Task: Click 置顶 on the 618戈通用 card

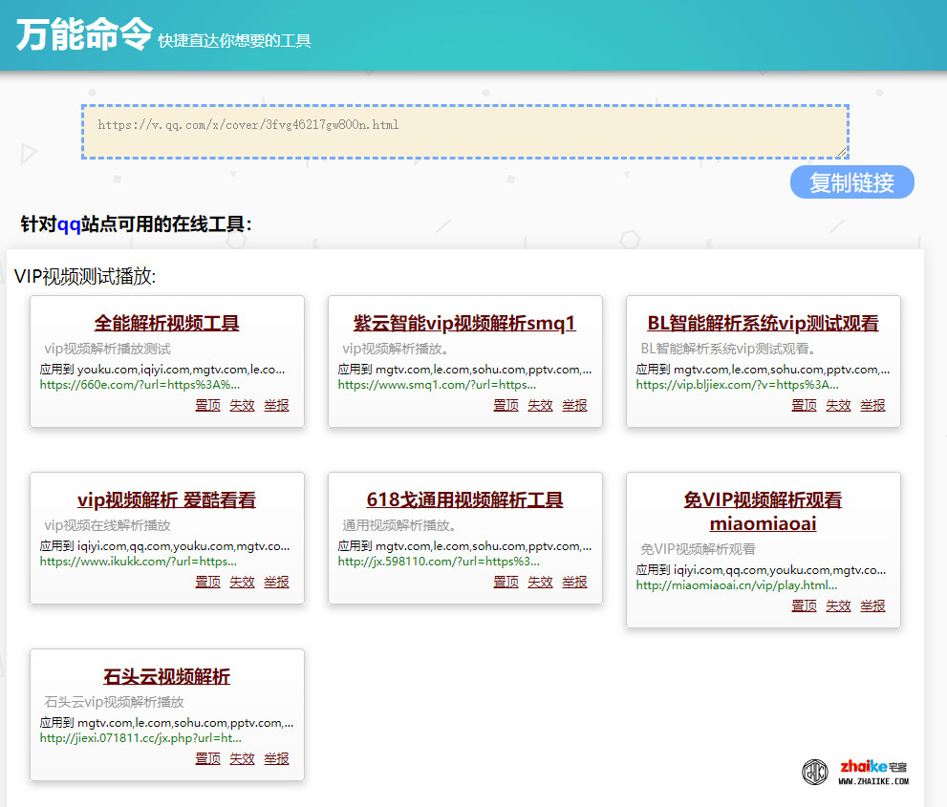Action: coord(506,582)
